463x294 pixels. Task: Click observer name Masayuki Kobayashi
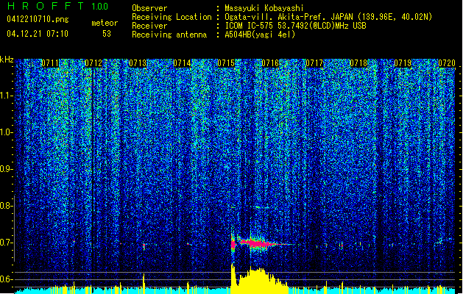click(x=264, y=8)
